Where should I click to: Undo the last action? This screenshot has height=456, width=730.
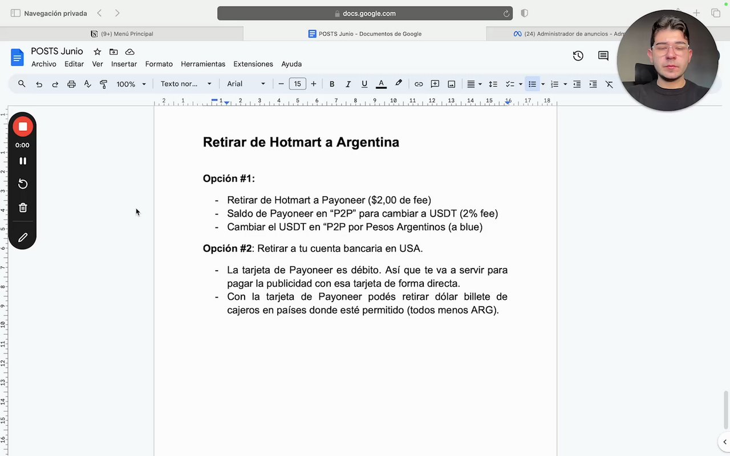(39, 84)
